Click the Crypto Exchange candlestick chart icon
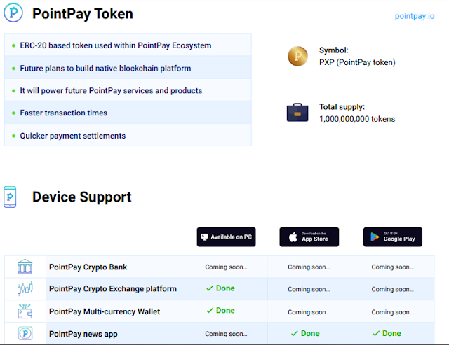Screen dimensions: 449x345 pos(25,288)
